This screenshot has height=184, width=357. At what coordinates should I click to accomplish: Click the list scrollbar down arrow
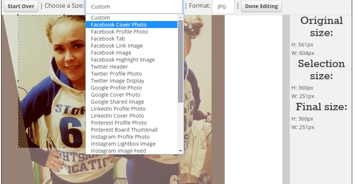181,151
